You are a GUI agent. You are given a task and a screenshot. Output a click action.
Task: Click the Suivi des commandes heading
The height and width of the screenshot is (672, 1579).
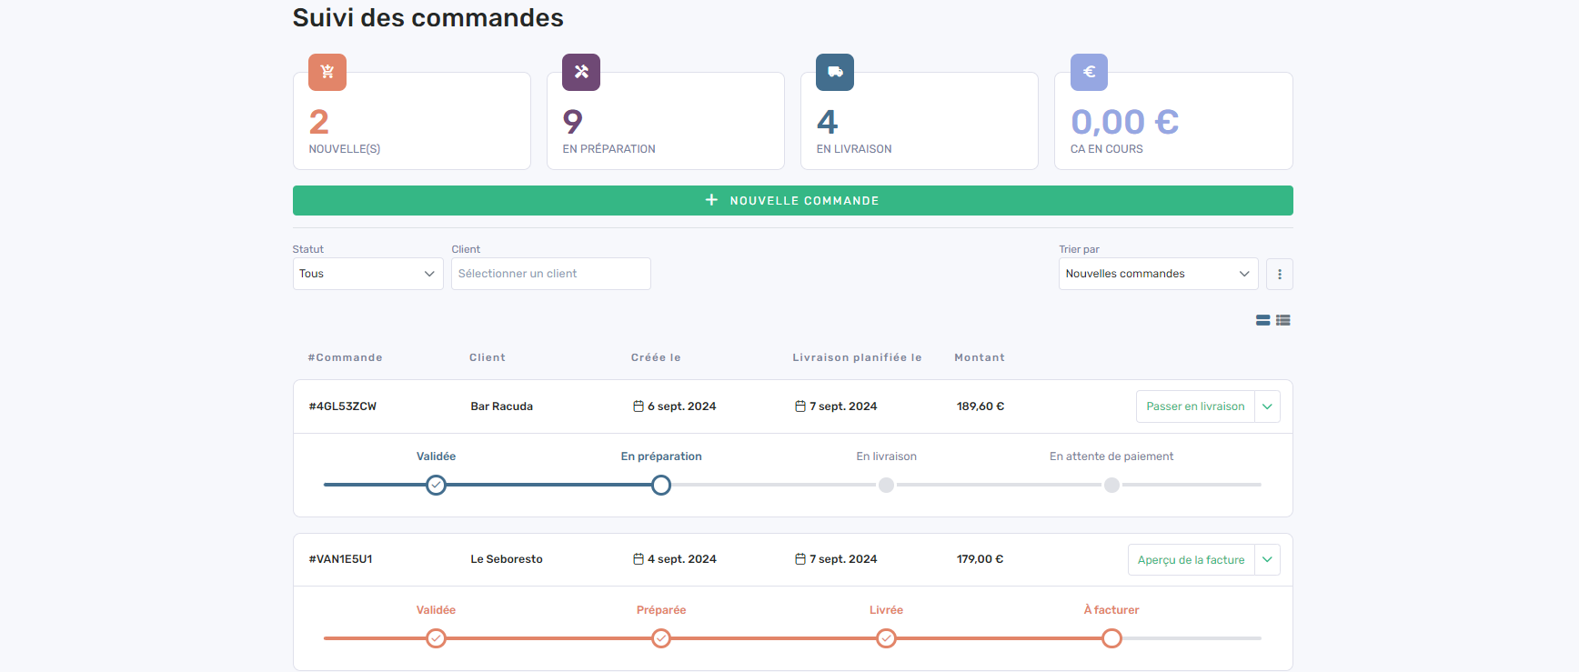[428, 17]
